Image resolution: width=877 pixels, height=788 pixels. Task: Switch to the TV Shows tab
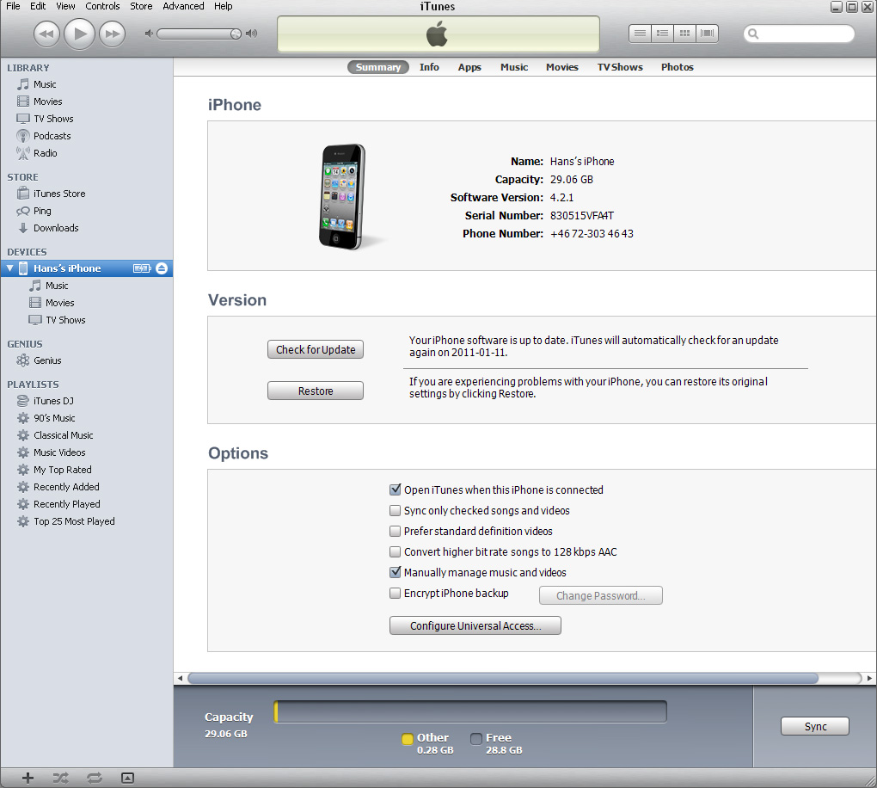coord(620,67)
